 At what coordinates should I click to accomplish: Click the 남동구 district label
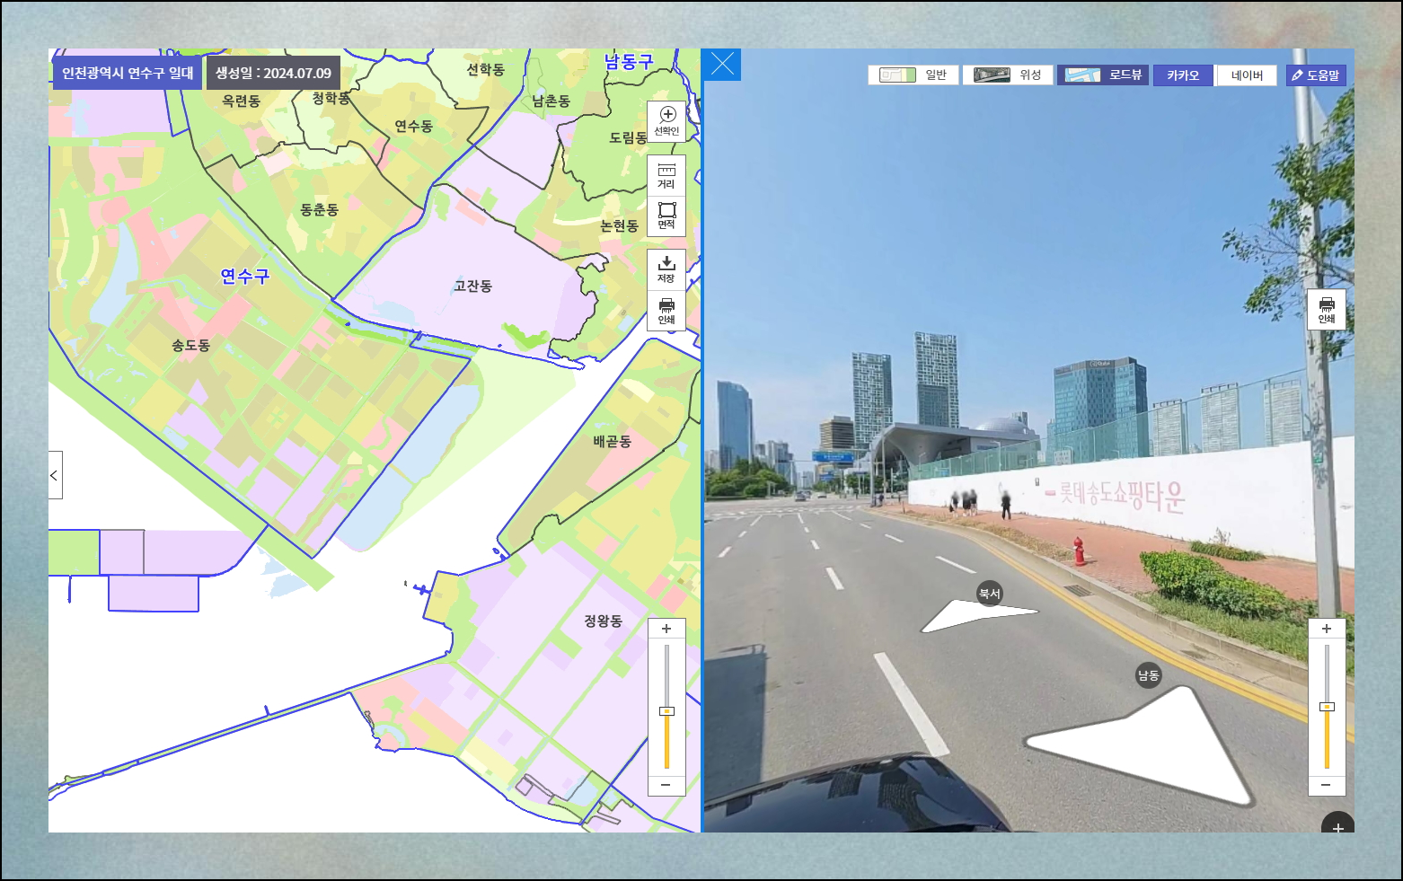(629, 61)
